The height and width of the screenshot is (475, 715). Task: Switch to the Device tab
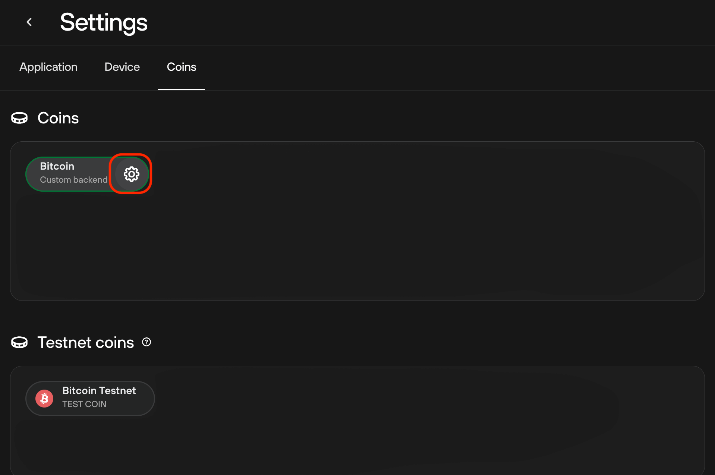pyautogui.click(x=122, y=67)
